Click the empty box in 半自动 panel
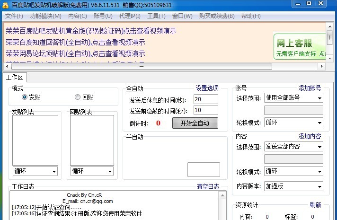 (x=204, y=170)
